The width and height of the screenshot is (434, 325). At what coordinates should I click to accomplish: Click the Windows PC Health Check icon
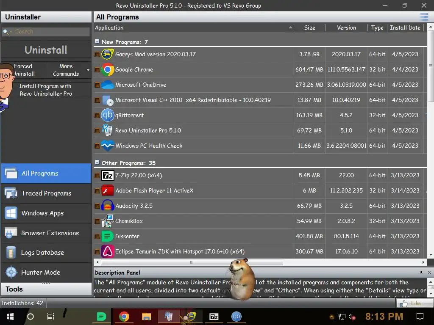[107, 146]
